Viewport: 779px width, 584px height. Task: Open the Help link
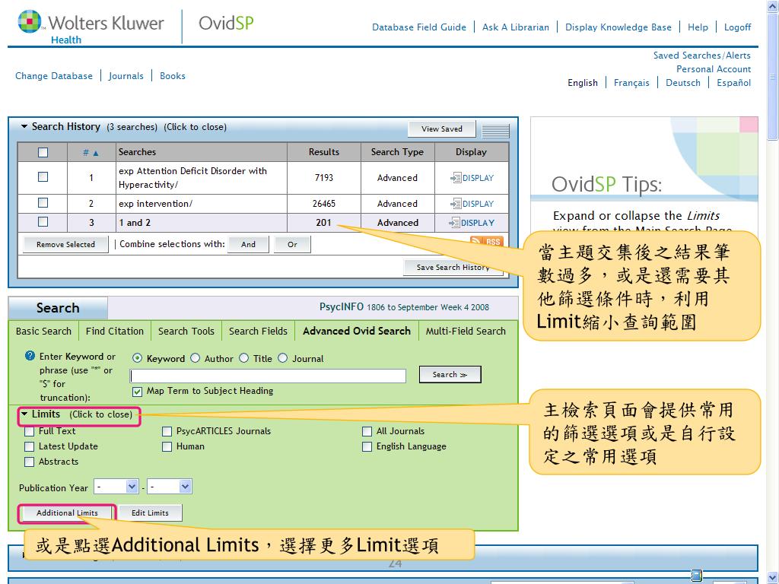(698, 27)
